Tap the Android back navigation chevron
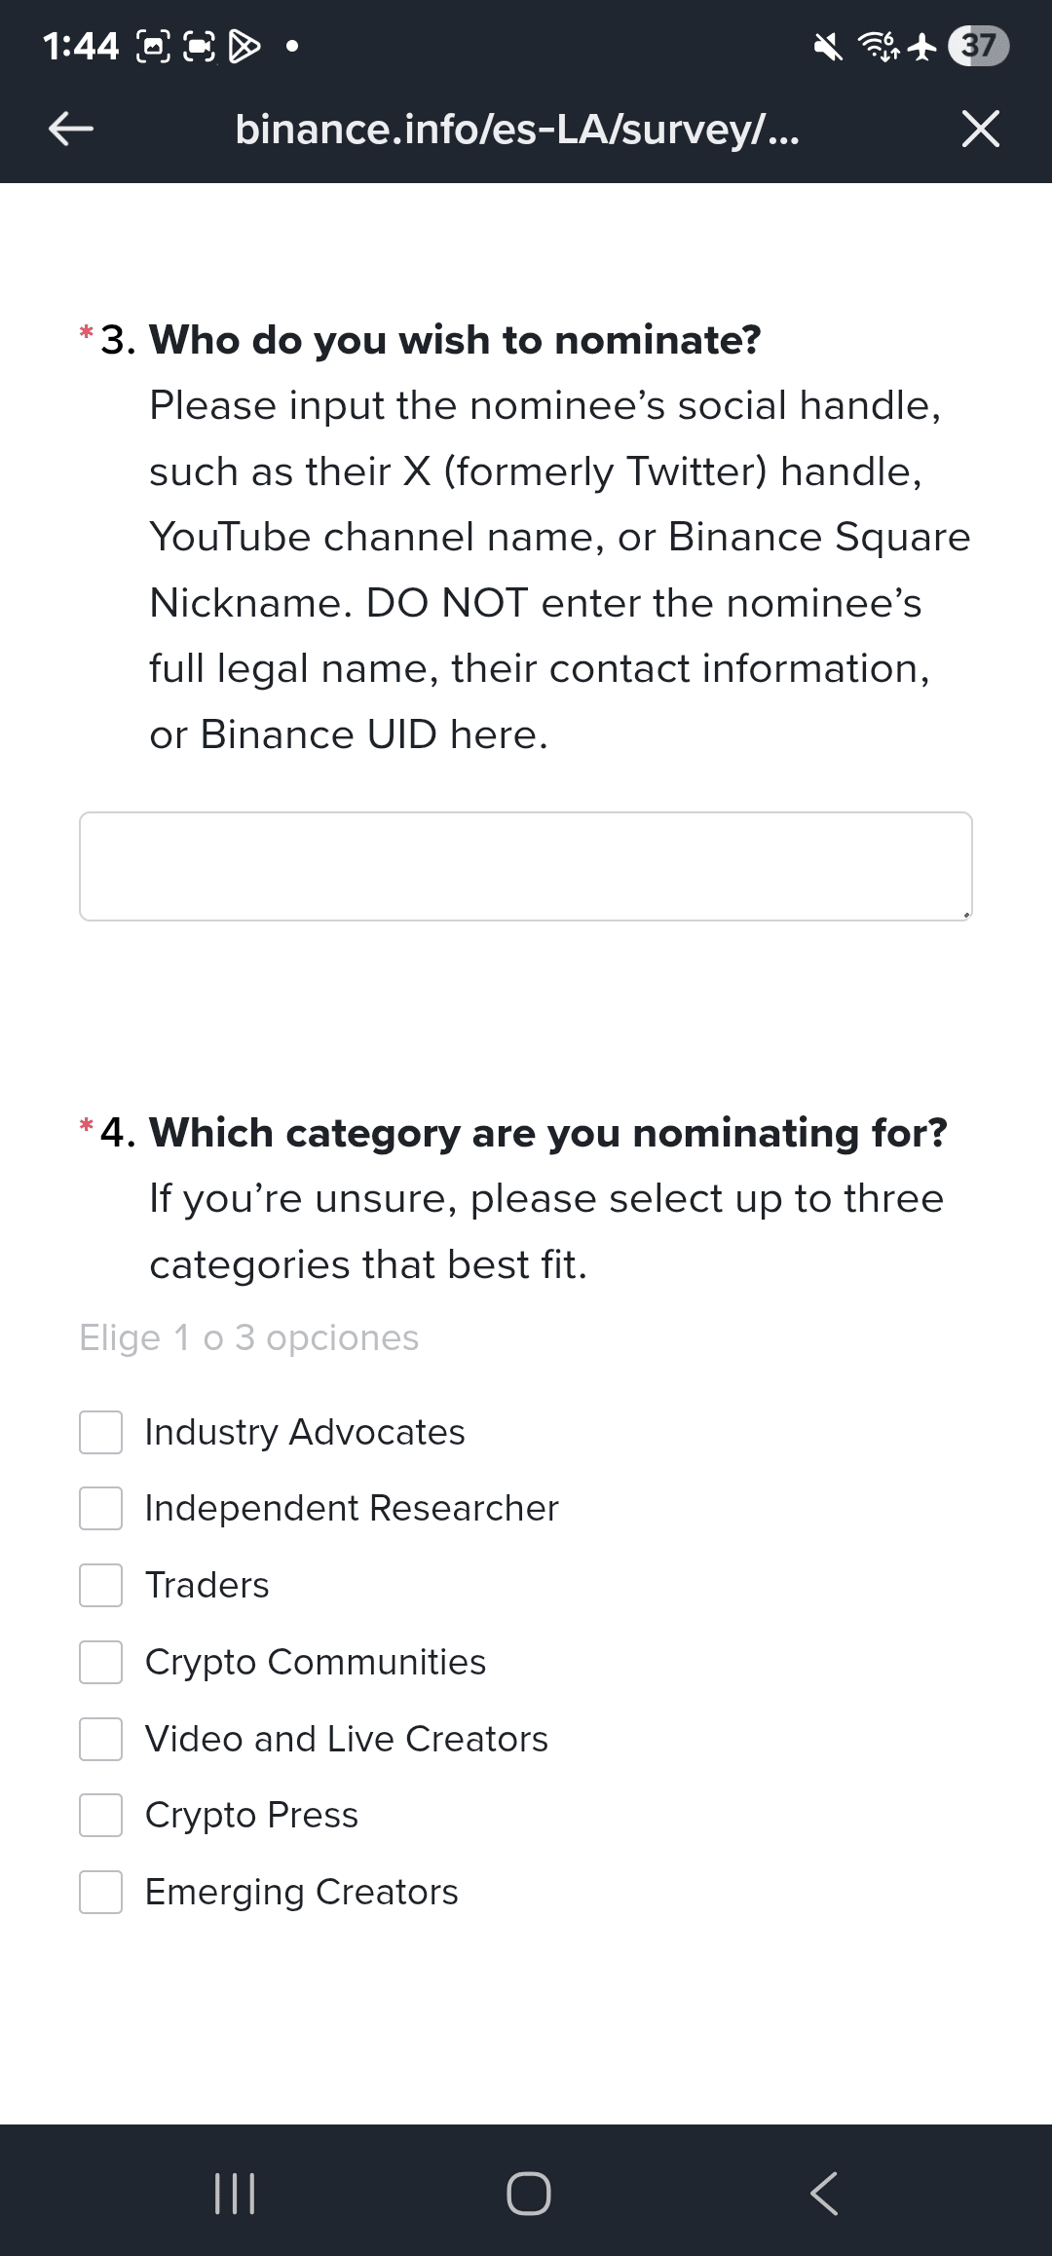Viewport: 1052px width, 2256px height. pyautogui.click(x=824, y=2194)
